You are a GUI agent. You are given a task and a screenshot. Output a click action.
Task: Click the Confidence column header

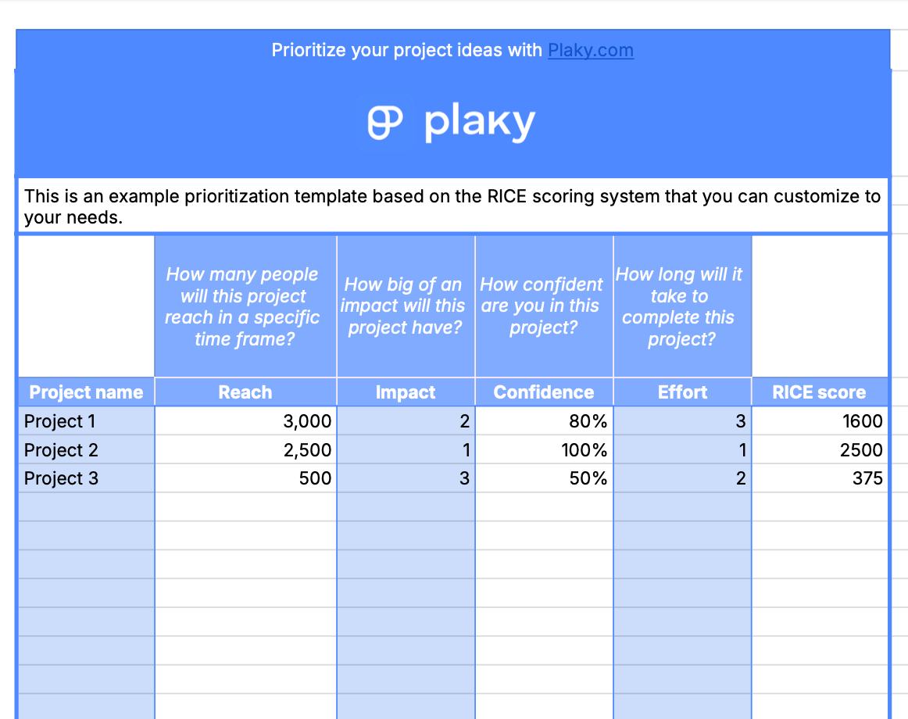pos(544,392)
